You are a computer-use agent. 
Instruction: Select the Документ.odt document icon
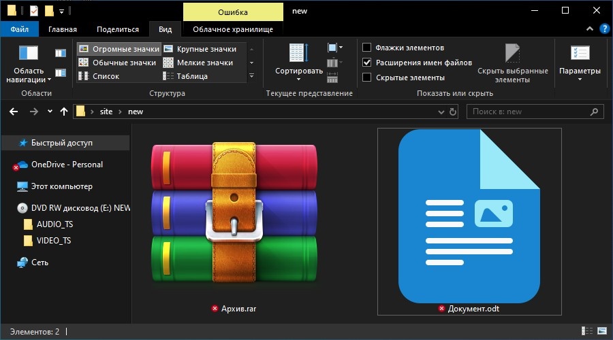pos(469,216)
